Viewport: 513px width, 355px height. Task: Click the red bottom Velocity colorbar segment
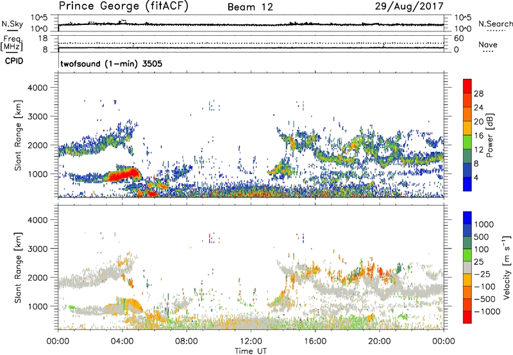tap(467, 317)
